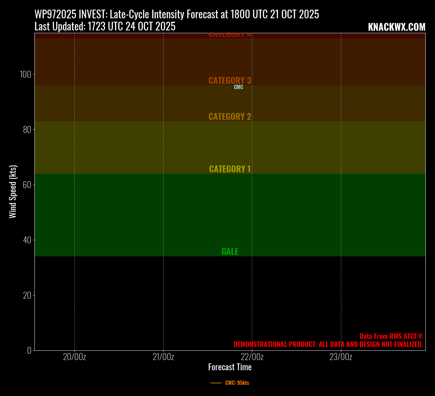Click the CATEGORY 2 band label
435x396 pixels.
tap(230, 116)
